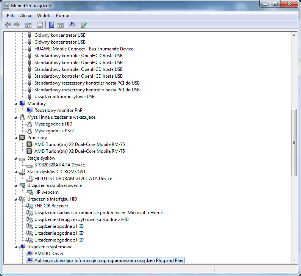301x276 pixels.
Task: Click the Rodzajowy monitor PnP icon
Action: tap(30, 110)
